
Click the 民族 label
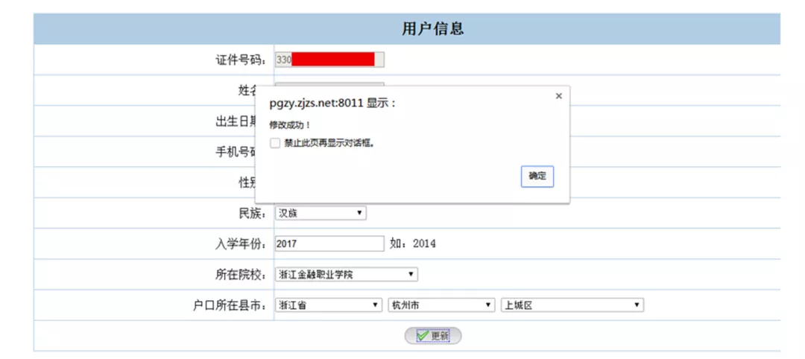tap(253, 213)
